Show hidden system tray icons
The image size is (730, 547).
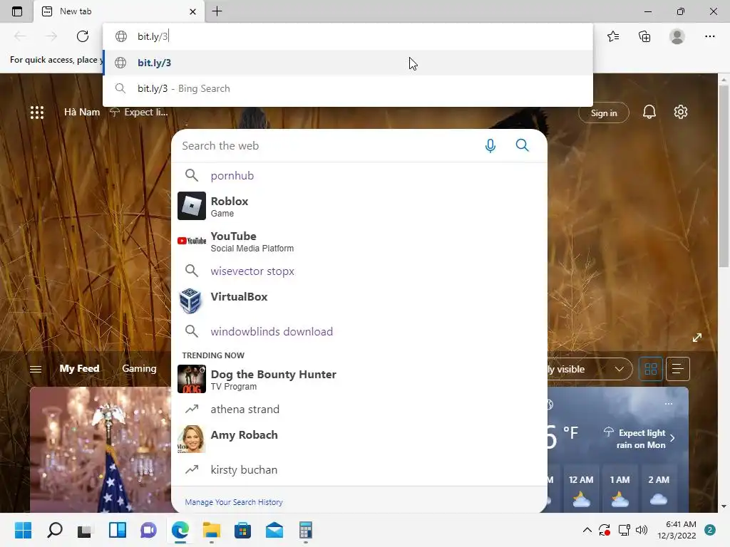(587, 530)
